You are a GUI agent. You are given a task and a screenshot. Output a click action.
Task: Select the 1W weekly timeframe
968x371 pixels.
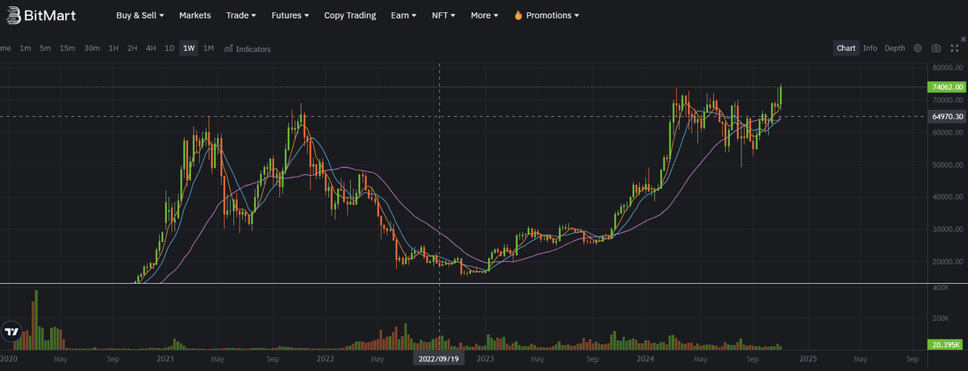coord(189,48)
